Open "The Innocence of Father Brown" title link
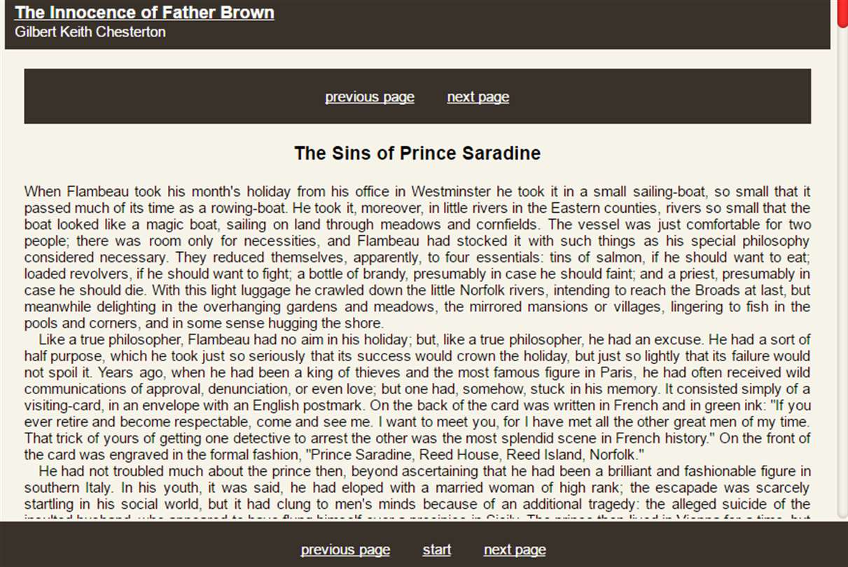This screenshot has height=567, width=848. pyautogui.click(x=144, y=13)
